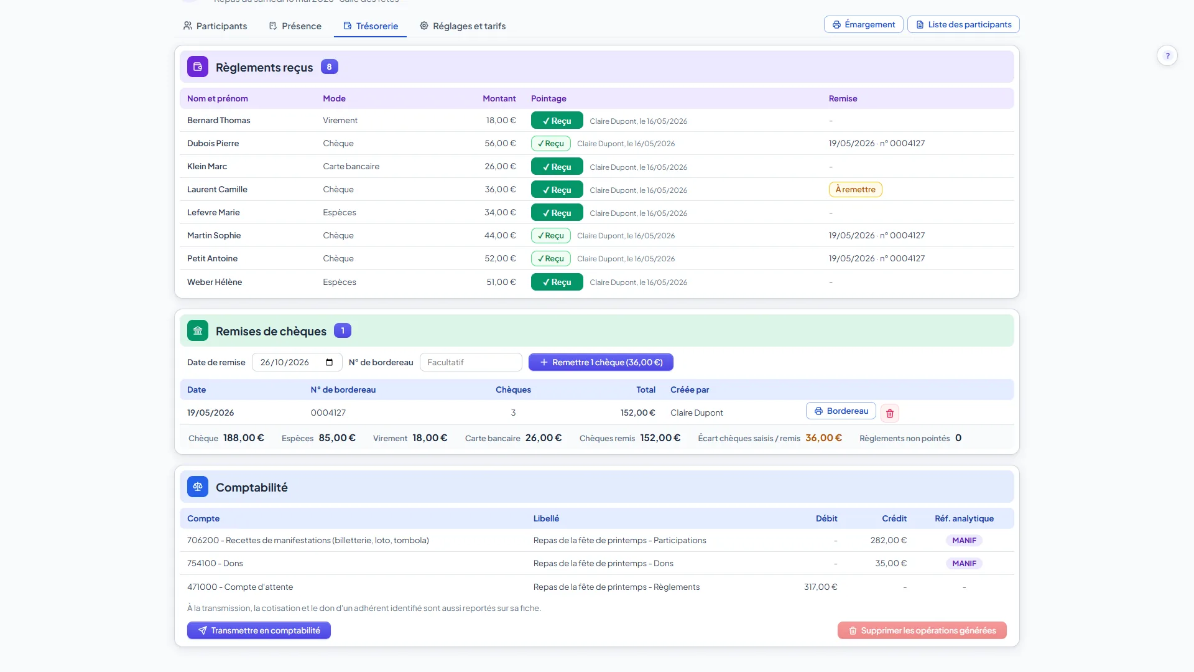
Task: Click the Créée par column header
Action: pyautogui.click(x=689, y=390)
